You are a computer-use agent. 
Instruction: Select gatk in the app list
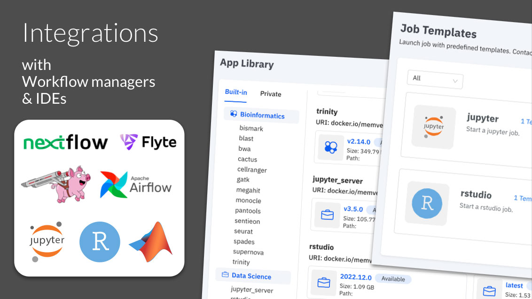[x=243, y=180]
